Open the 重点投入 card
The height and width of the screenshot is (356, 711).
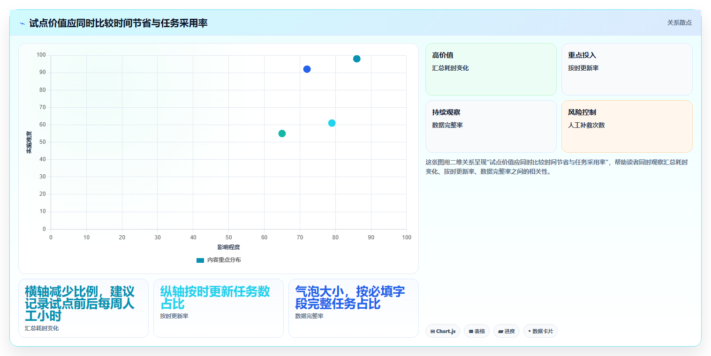627,69
